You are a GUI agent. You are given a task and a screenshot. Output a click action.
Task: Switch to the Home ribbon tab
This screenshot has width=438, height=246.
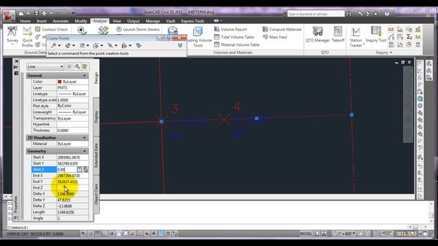point(25,21)
